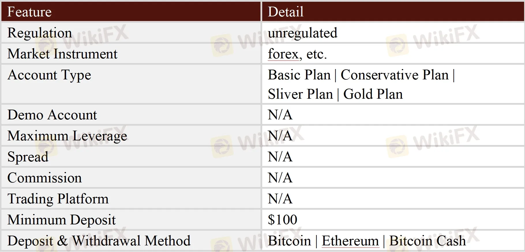Select the Trading Platform label
Viewport: 525px width, 252px height.
point(58,199)
